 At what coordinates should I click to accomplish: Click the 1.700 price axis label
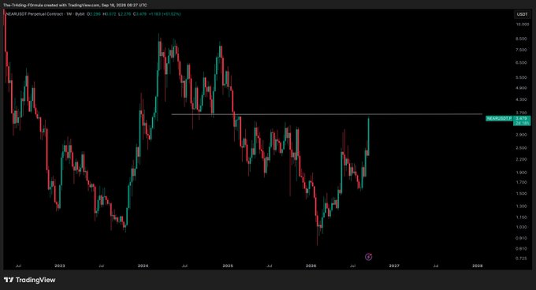coord(521,182)
